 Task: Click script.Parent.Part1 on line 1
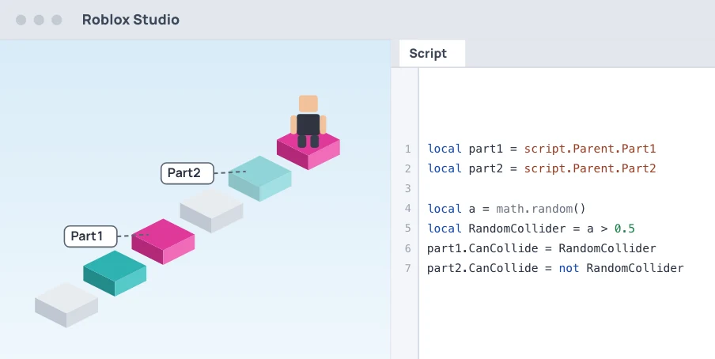pyautogui.click(x=590, y=149)
